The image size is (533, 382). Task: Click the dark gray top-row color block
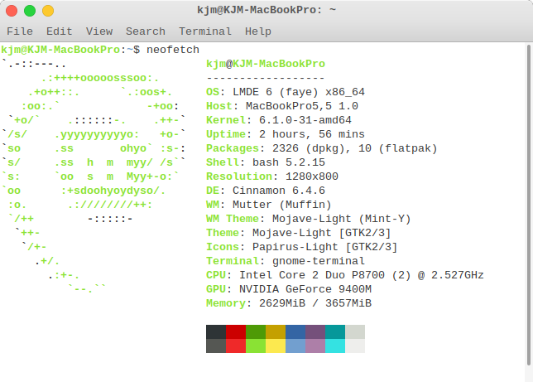(x=216, y=332)
